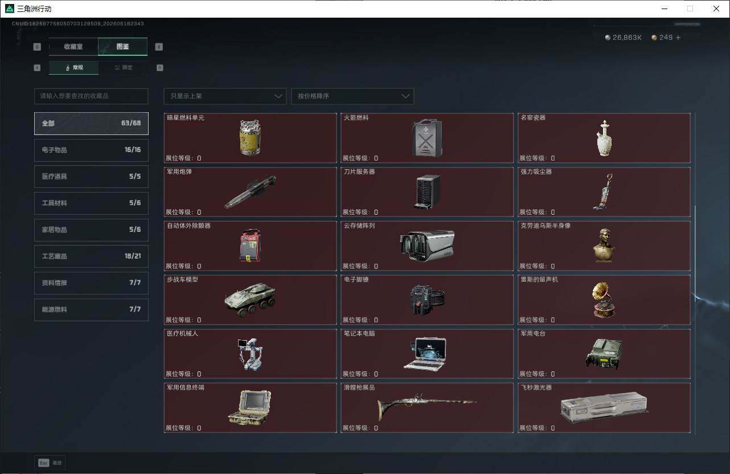Select the 飞秒激光器 laser item
Image resolution: width=730 pixels, height=474 pixels.
coord(604,408)
